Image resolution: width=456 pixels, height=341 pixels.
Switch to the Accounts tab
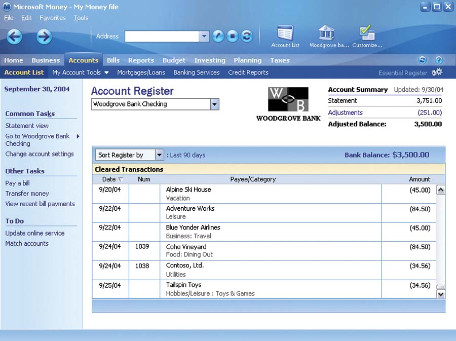pyautogui.click(x=84, y=60)
